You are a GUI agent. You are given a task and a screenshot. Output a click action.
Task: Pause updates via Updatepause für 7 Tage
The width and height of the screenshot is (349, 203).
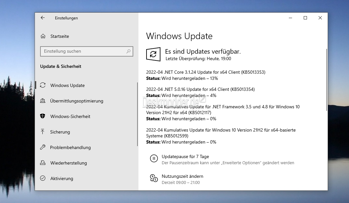(x=185, y=157)
